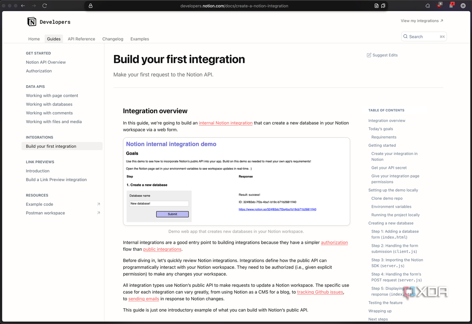
Task: Jump to Step 4: Handling the form's POST request
Action: pyautogui.click(x=396, y=277)
